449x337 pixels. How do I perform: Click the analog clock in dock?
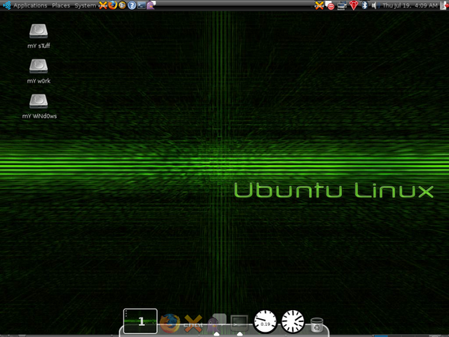(x=293, y=321)
